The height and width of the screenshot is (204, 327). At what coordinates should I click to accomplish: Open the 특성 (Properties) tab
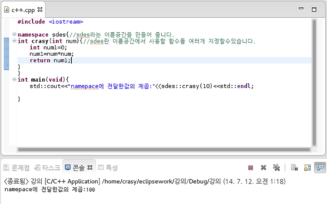pos(108,168)
